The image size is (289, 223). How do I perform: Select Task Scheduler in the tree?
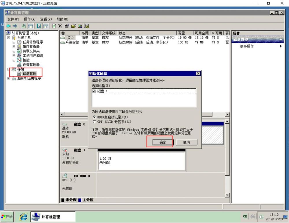click(x=33, y=42)
